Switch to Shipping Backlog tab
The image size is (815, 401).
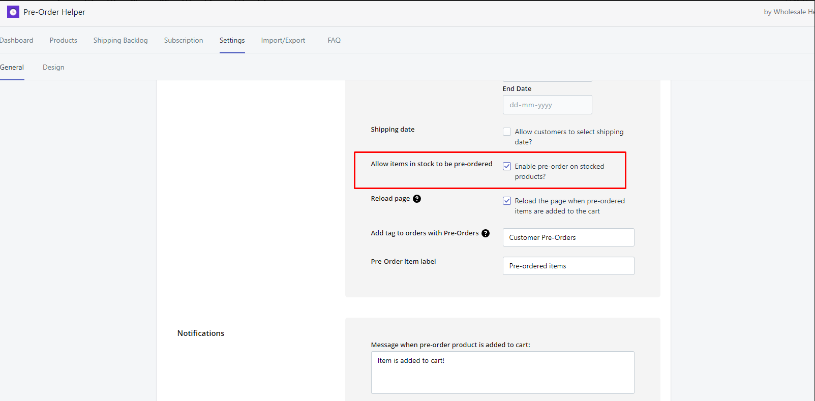click(120, 40)
